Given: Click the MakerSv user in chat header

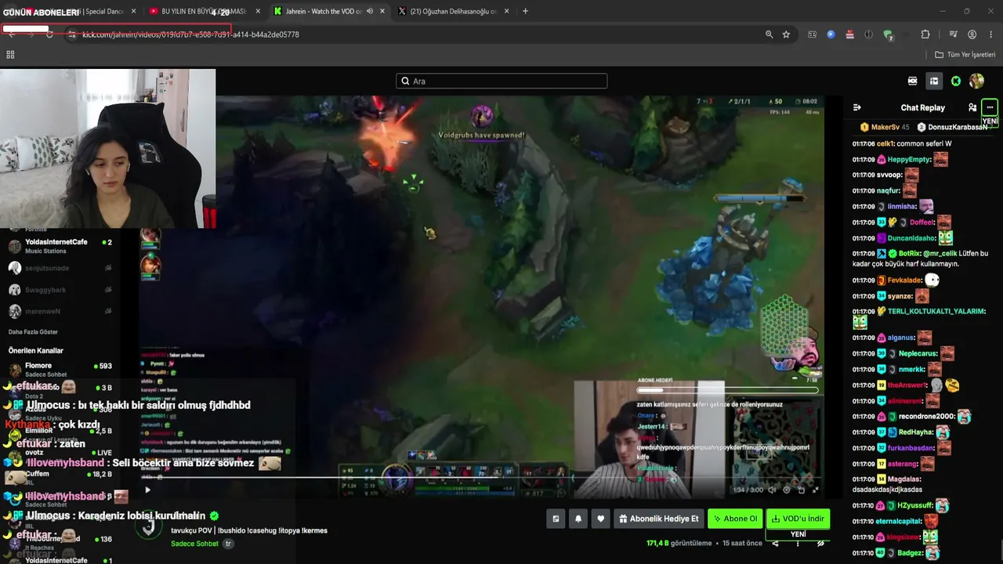Looking at the screenshot, I should pyautogui.click(x=885, y=127).
